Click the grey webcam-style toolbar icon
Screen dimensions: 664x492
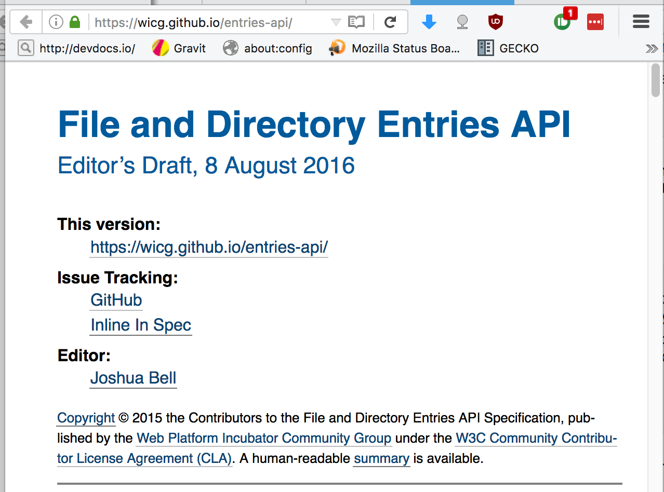tap(462, 22)
